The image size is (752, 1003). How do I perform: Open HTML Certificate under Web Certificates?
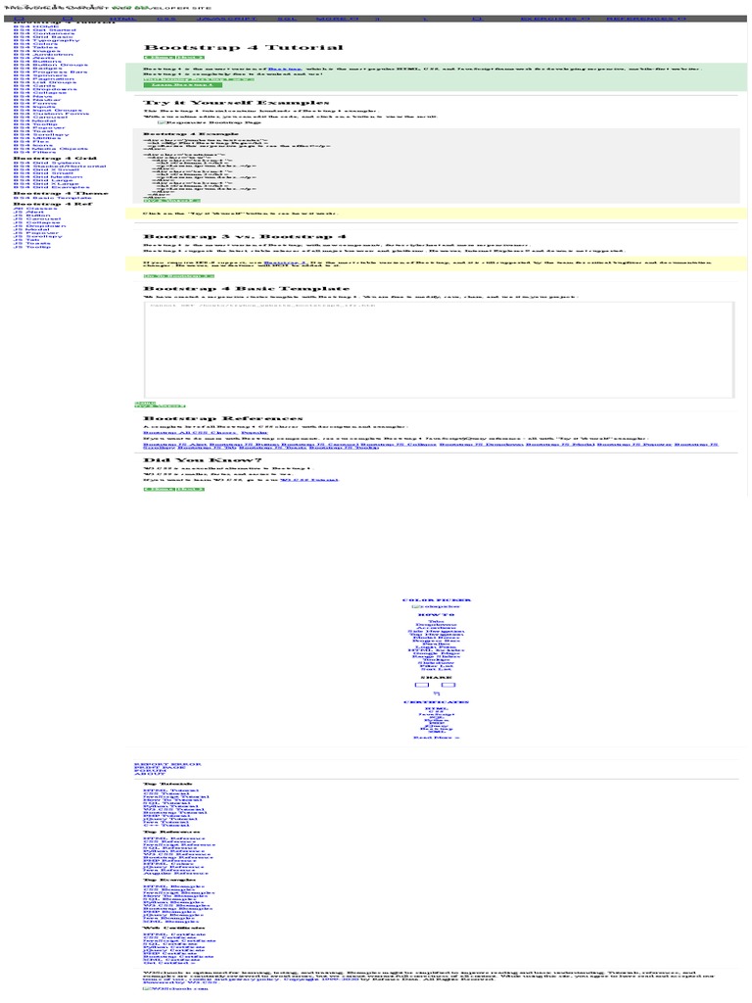tap(174, 934)
